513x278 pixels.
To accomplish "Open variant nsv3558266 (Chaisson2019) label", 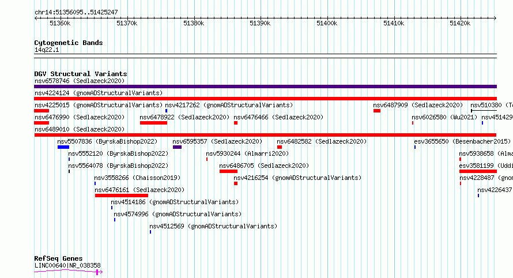I will click(137, 178).
